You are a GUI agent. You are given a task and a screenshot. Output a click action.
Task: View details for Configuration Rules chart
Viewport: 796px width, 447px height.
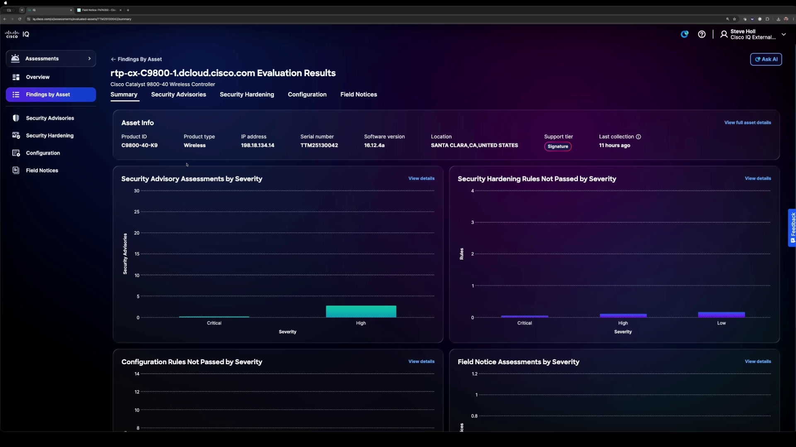pyautogui.click(x=421, y=361)
